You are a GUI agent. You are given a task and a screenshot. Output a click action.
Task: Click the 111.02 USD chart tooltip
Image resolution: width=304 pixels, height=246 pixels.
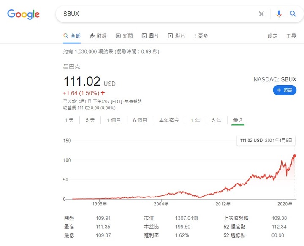click(266, 141)
